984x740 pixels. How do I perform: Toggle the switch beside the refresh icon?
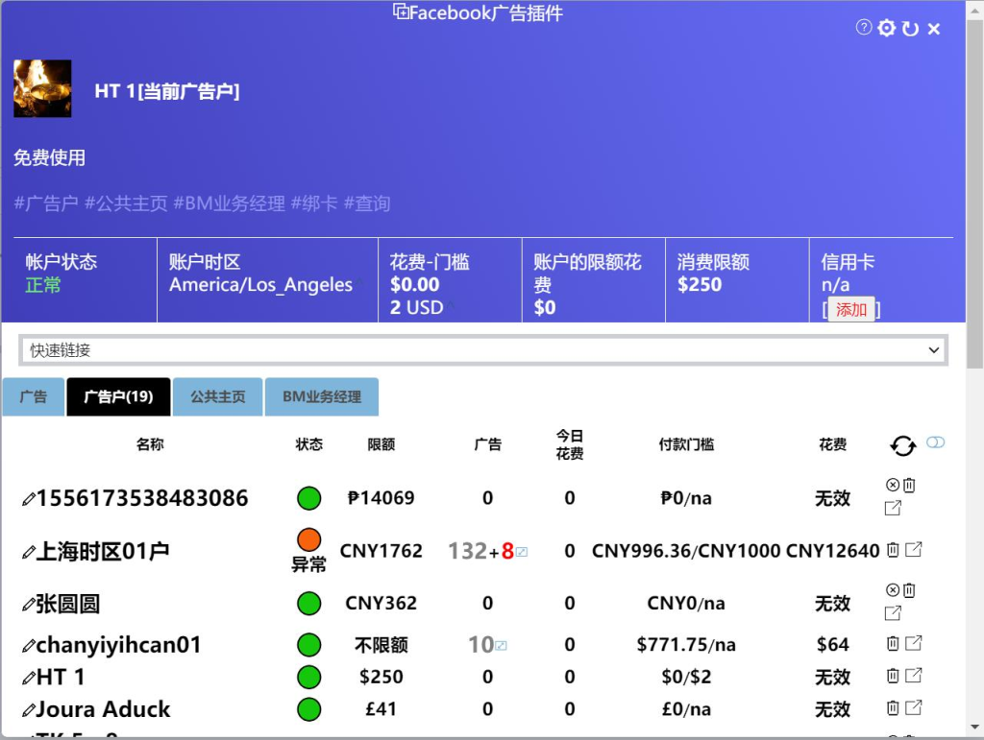(x=935, y=442)
